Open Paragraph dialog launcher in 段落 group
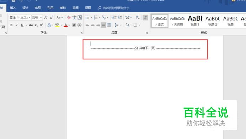The height and width of the screenshot is (139, 246). click(x=147, y=33)
